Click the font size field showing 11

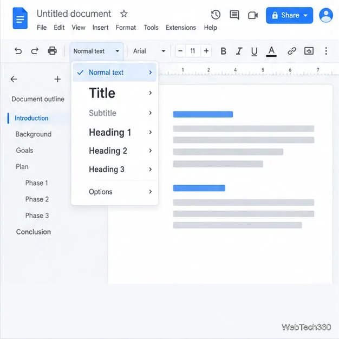[193, 51]
